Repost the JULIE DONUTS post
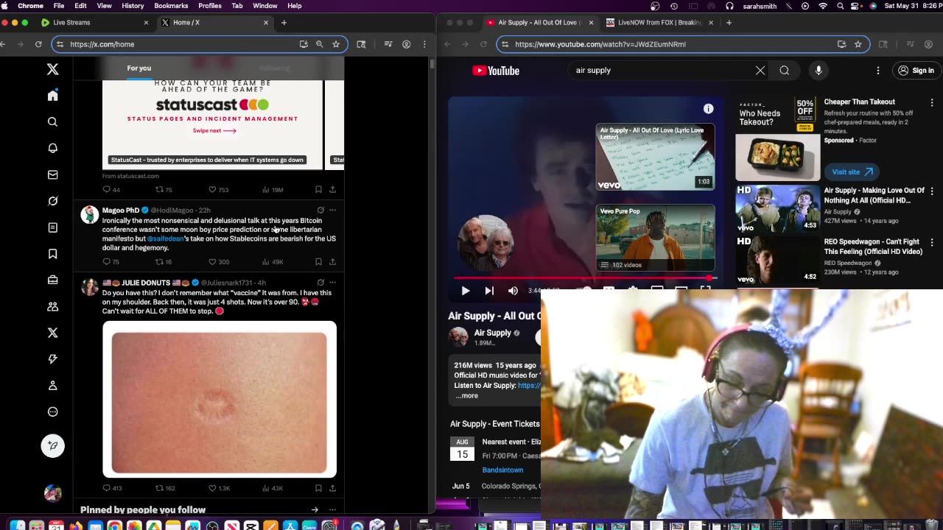Viewport: 943px width, 530px height. click(165, 488)
